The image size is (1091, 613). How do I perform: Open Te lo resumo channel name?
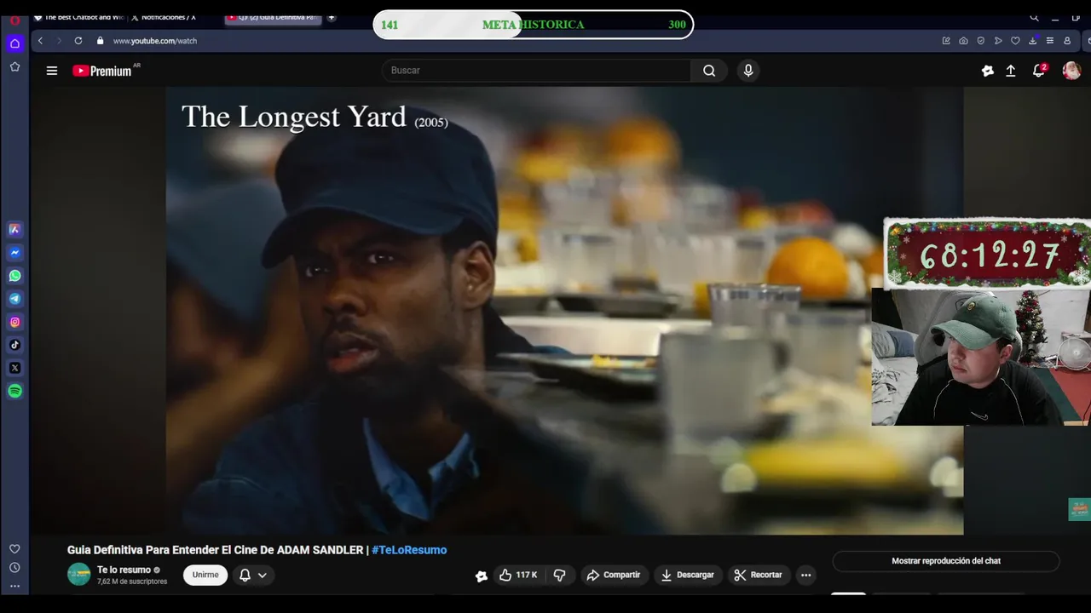pyautogui.click(x=124, y=570)
